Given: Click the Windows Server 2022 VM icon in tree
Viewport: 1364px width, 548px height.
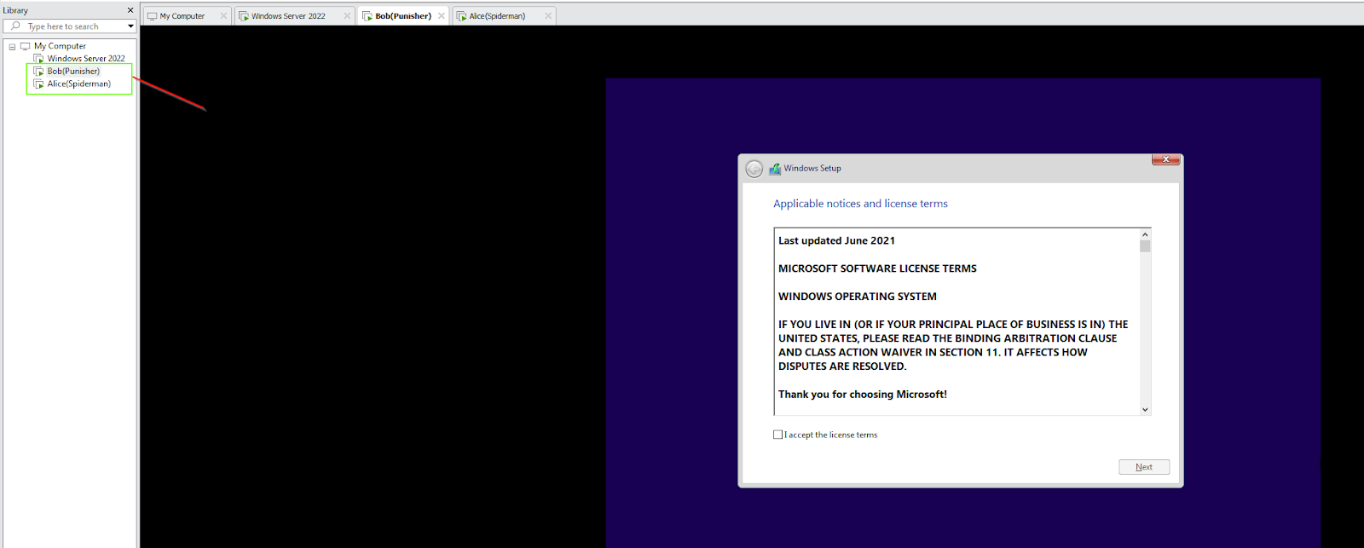Looking at the screenshot, I should 38,59.
